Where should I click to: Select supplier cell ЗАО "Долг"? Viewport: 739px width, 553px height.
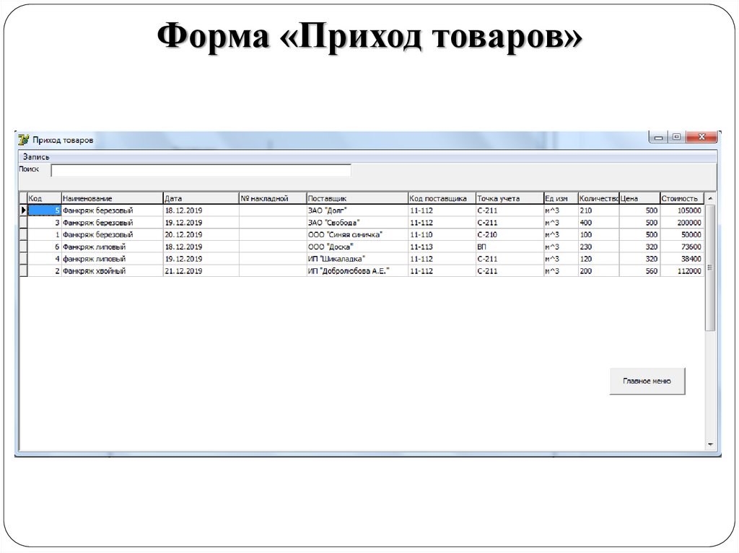point(357,210)
